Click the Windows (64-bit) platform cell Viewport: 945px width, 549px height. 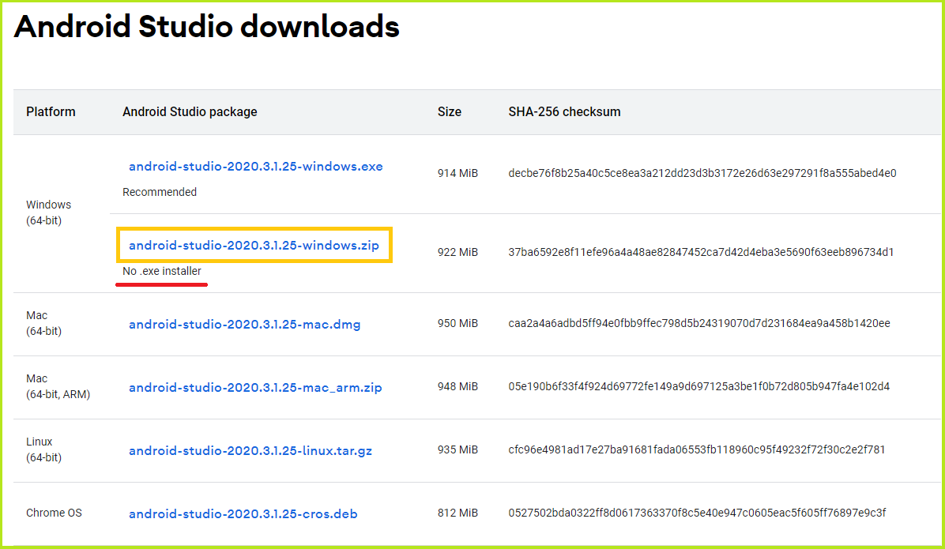point(48,212)
